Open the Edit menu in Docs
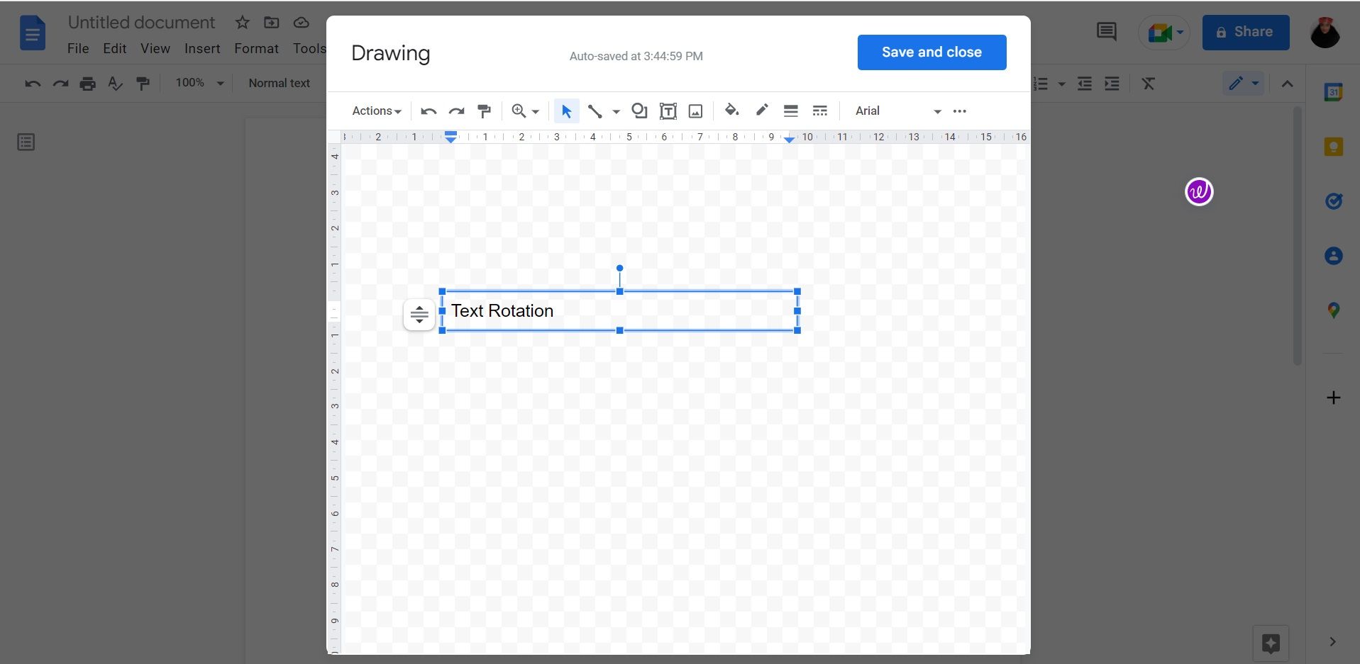Image resolution: width=1360 pixels, height=664 pixels. click(x=114, y=49)
